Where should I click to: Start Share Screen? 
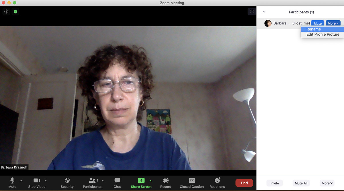[141, 183]
